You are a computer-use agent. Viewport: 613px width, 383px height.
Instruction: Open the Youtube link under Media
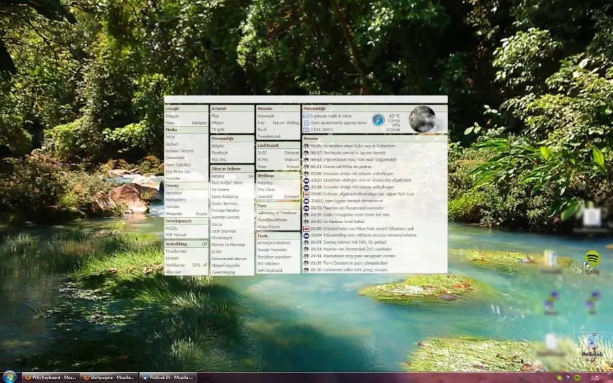click(172, 178)
